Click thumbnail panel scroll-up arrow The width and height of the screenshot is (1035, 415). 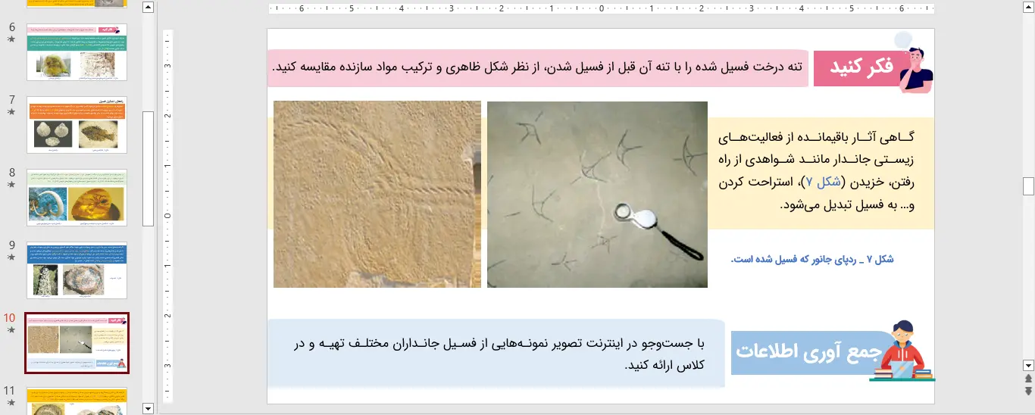tap(149, 8)
